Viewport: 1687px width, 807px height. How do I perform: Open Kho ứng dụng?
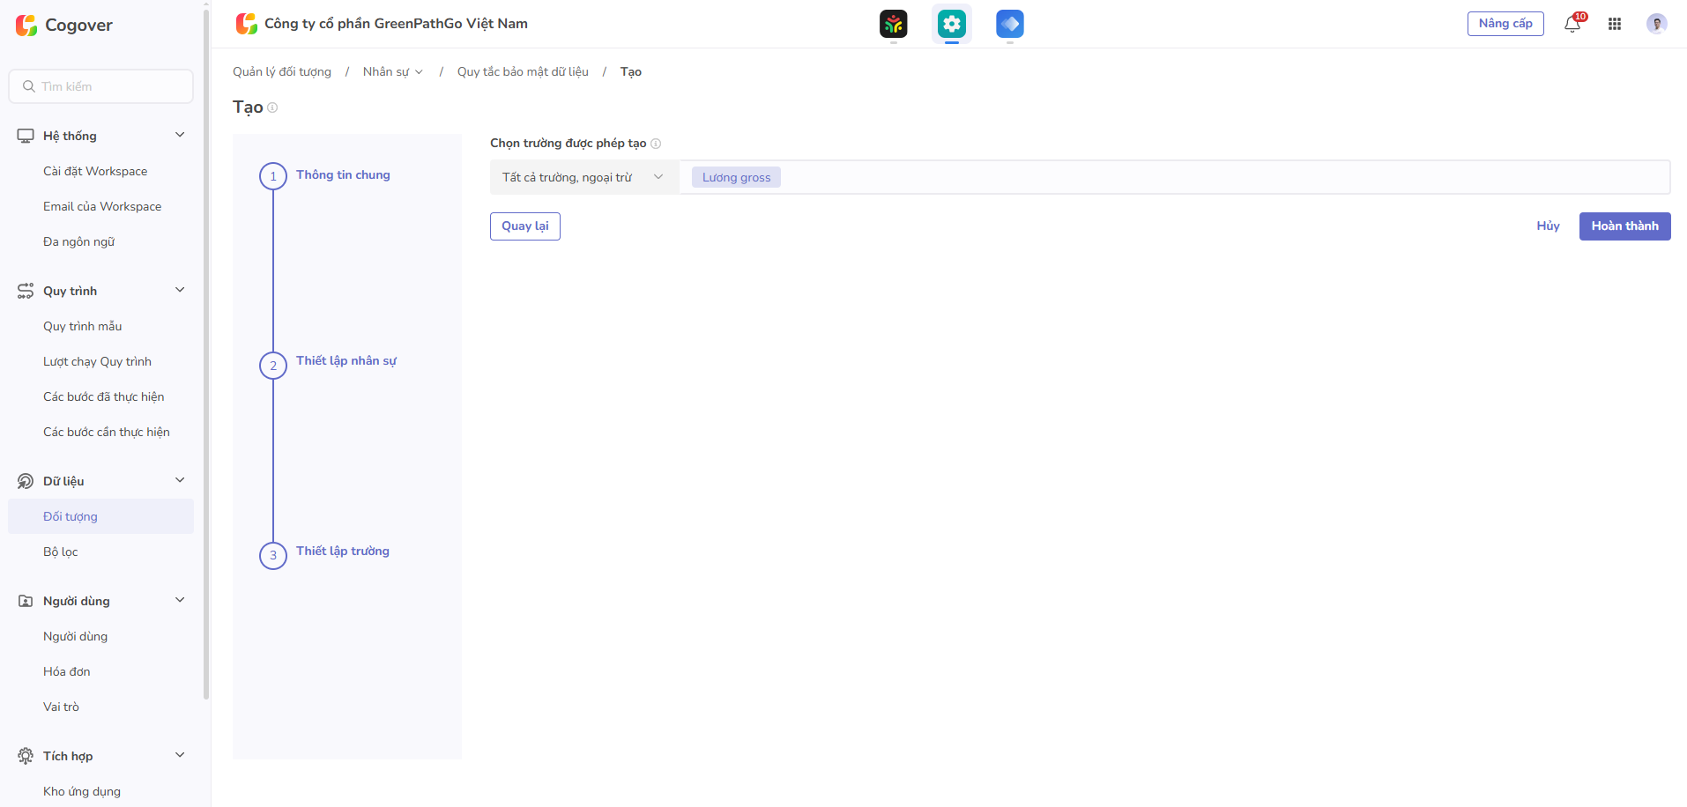pyautogui.click(x=82, y=791)
